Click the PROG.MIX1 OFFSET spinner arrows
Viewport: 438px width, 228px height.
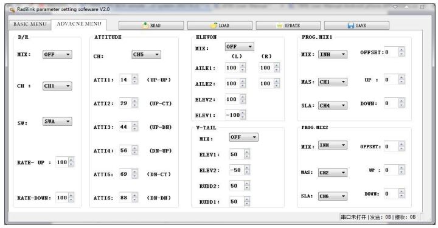pos(401,52)
